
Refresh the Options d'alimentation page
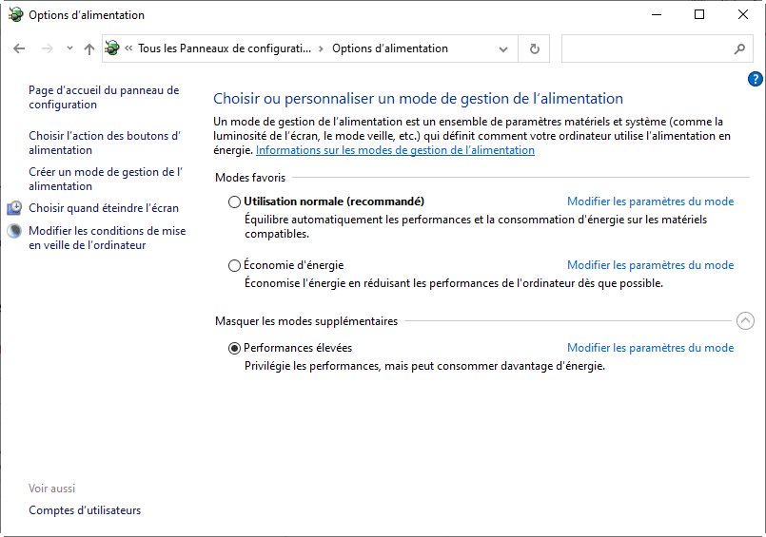pos(535,48)
